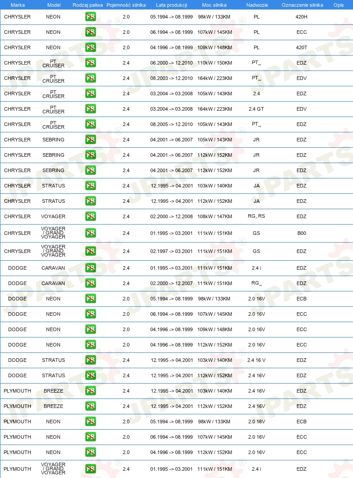Click the fuel icon for Dodge Caravan 2.4 i
353x478 pixels.
pyautogui.click(x=90, y=268)
